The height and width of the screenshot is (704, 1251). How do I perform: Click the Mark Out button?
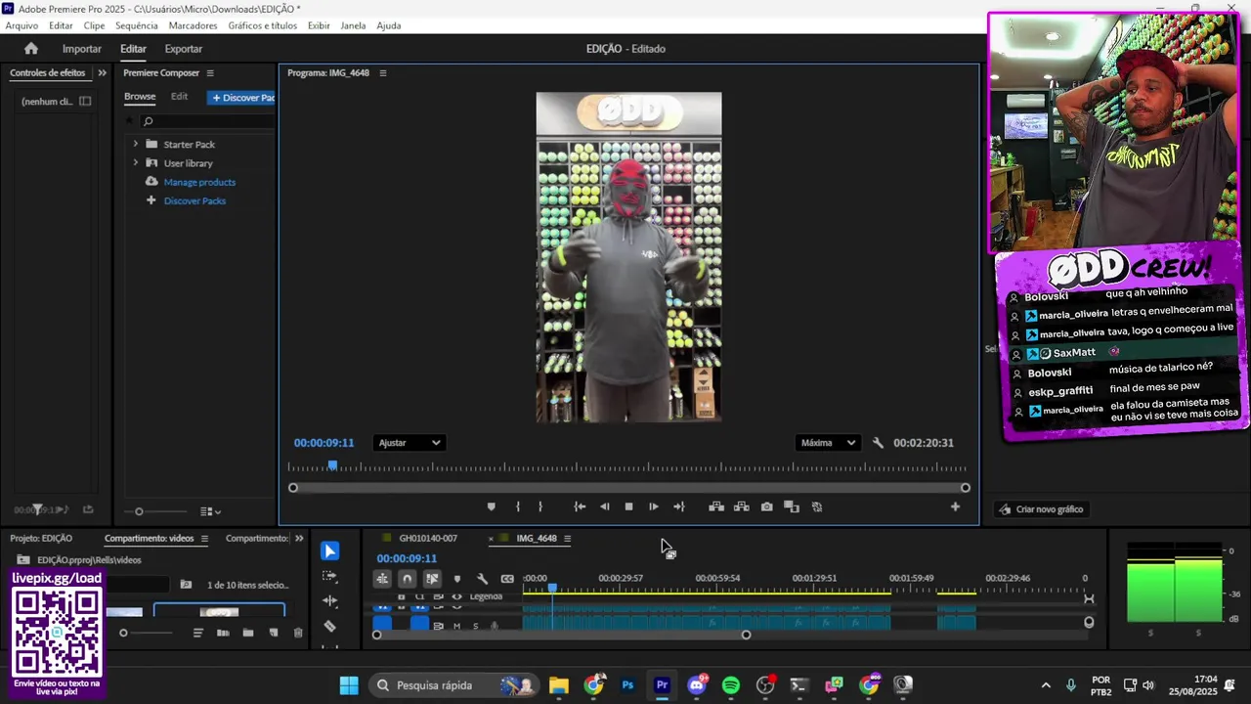click(540, 506)
